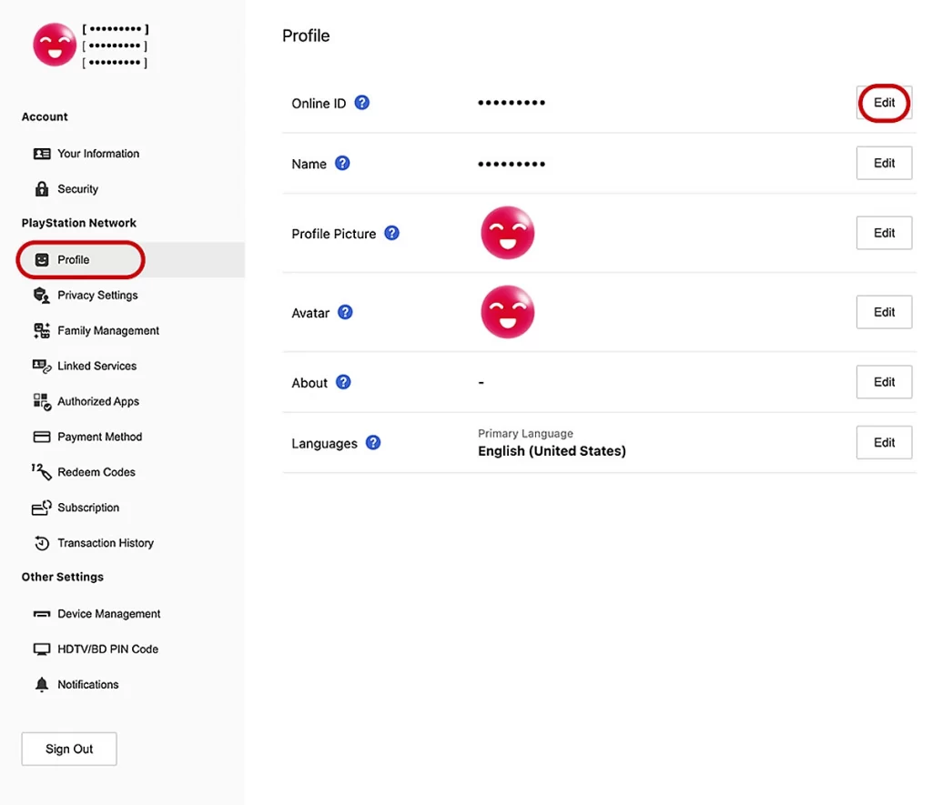Open the Languages help icon
Image resolution: width=932 pixels, height=805 pixels.
point(372,443)
